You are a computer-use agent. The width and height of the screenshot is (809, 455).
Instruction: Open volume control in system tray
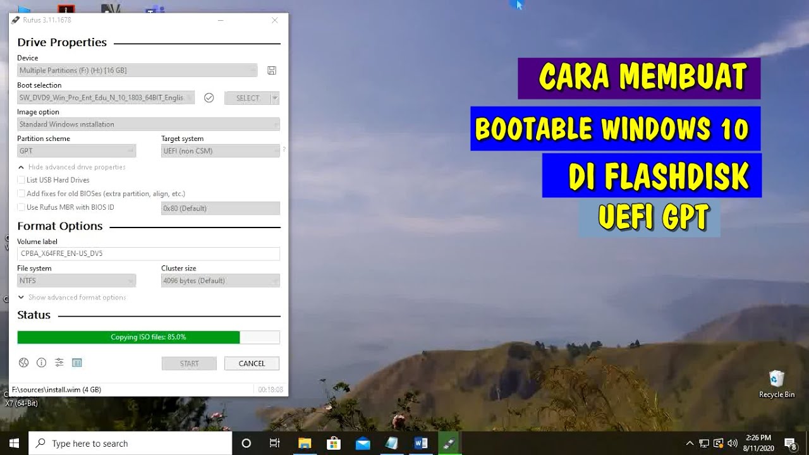733,443
